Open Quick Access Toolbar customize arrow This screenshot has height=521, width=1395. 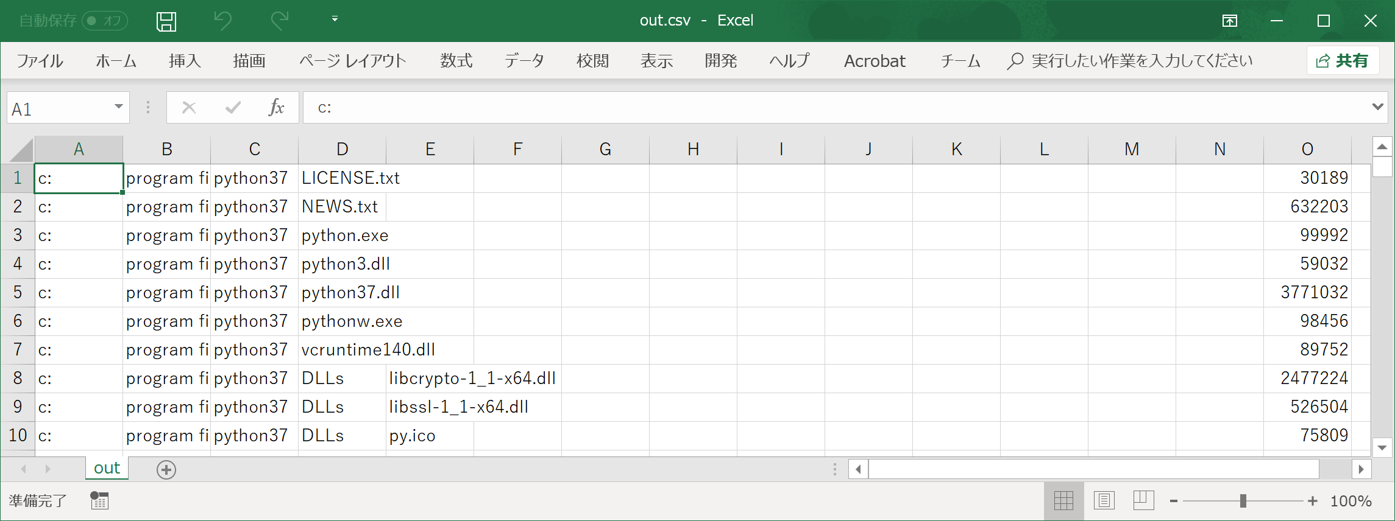pos(335,19)
